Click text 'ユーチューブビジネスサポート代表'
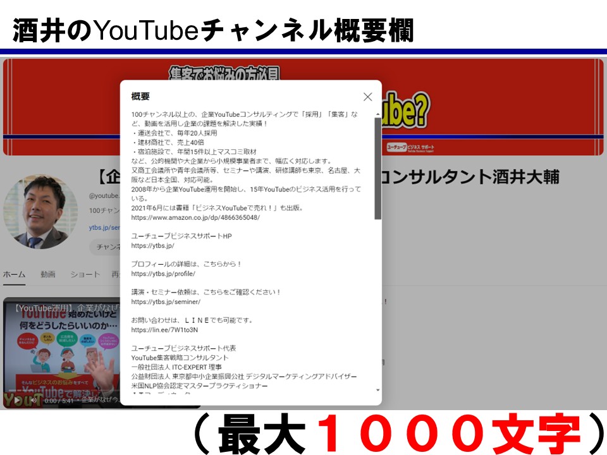The width and height of the screenshot is (607, 455). click(x=183, y=348)
